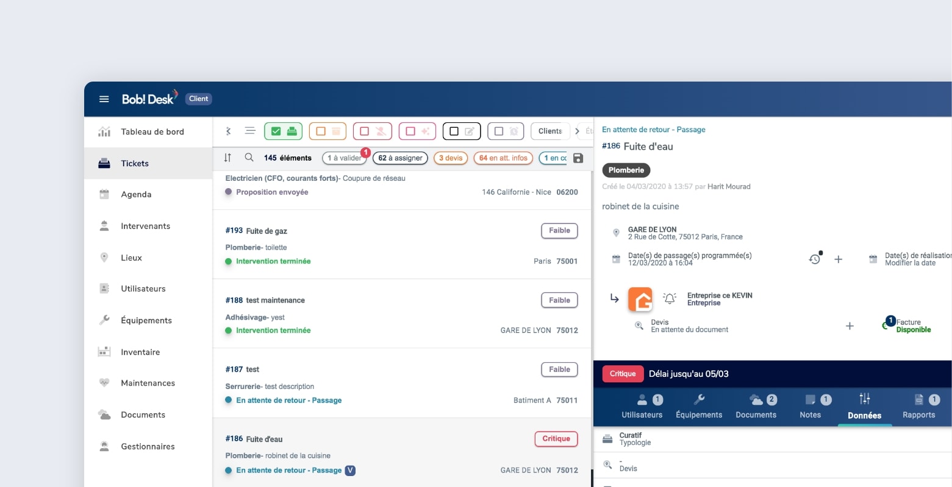Click the search magnifier in the ticket list
Image resolution: width=952 pixels, height=487 pixels.
[249, 158]
